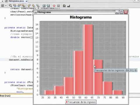Click code line setContentPane
The image size is (140, 105).
pos(22,15)
